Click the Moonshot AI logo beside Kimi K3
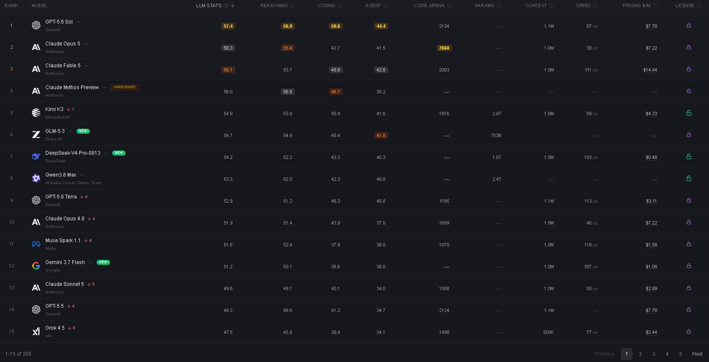 tap(36, 113)
